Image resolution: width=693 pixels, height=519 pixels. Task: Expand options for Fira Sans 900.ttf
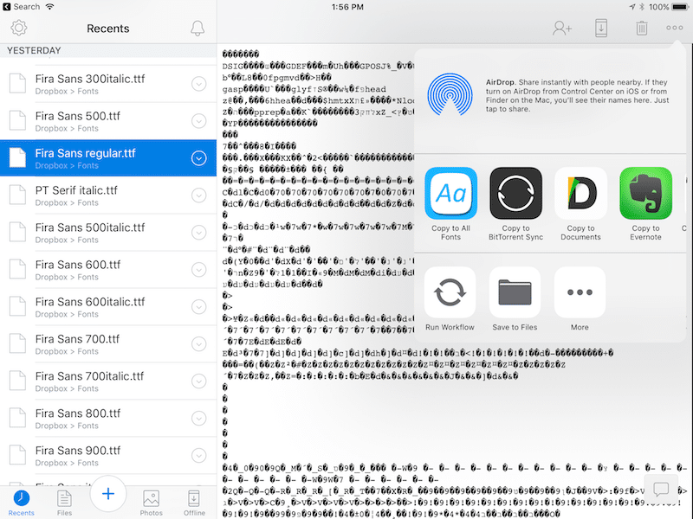[x=198, y=456]
